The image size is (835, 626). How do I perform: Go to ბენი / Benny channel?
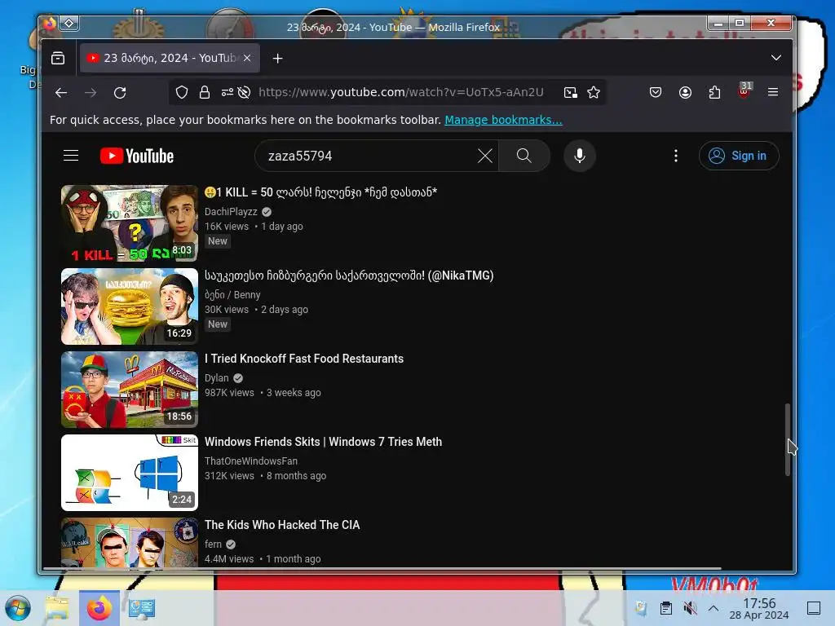click(x=232, y=294)
